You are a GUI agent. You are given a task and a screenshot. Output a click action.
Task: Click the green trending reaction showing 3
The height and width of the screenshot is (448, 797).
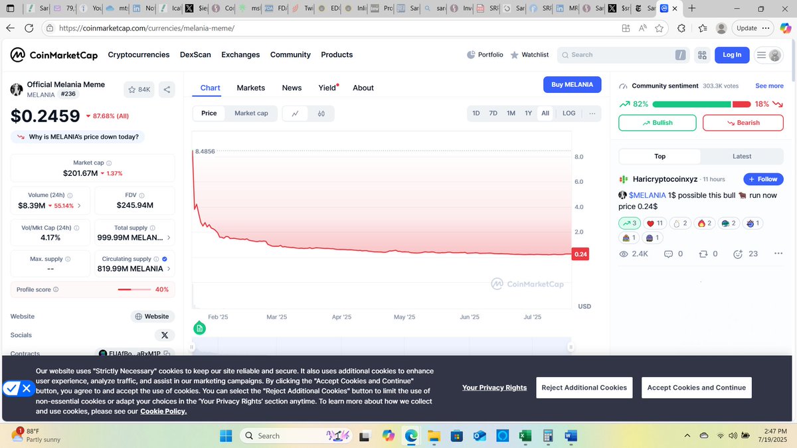[x=628, y=224]
